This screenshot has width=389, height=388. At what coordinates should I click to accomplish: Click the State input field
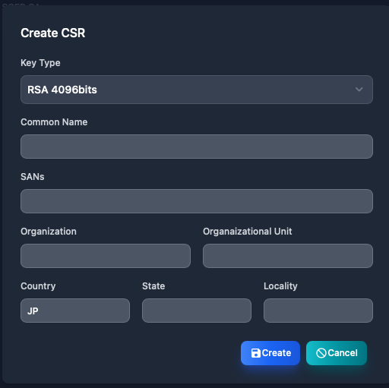(x=197, y=311)
